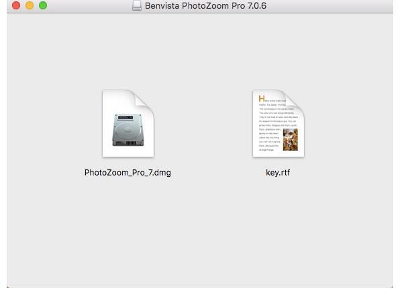
Task: Select the PhotoZoom_Pro_7.dmg disk image icon
Action: (x=128, y=123)
